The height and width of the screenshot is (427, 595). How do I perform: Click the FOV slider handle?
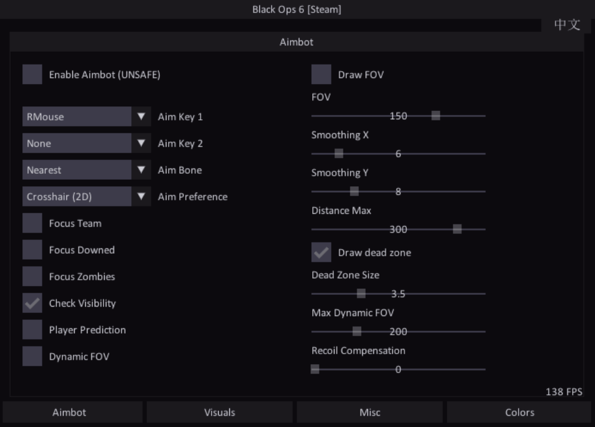point(436,116)
